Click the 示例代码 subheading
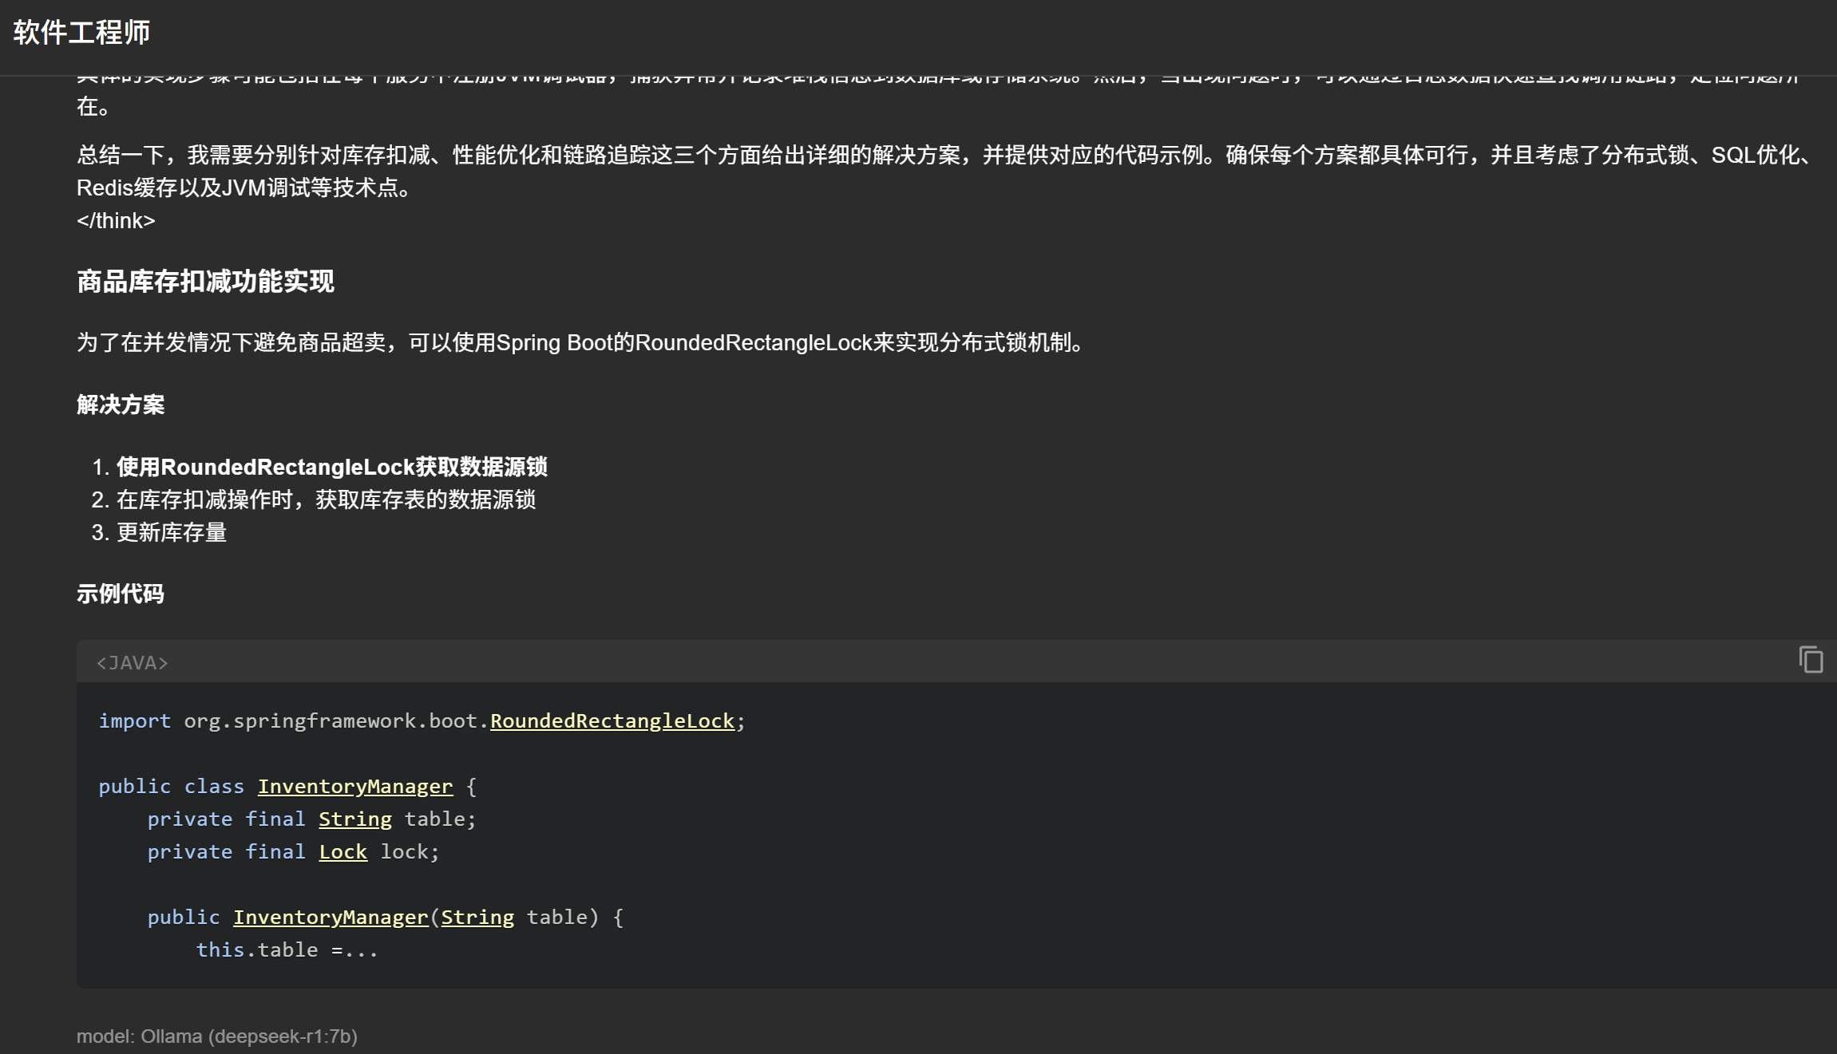This screenshot has height=1054, width=1837. click(121, 594)
